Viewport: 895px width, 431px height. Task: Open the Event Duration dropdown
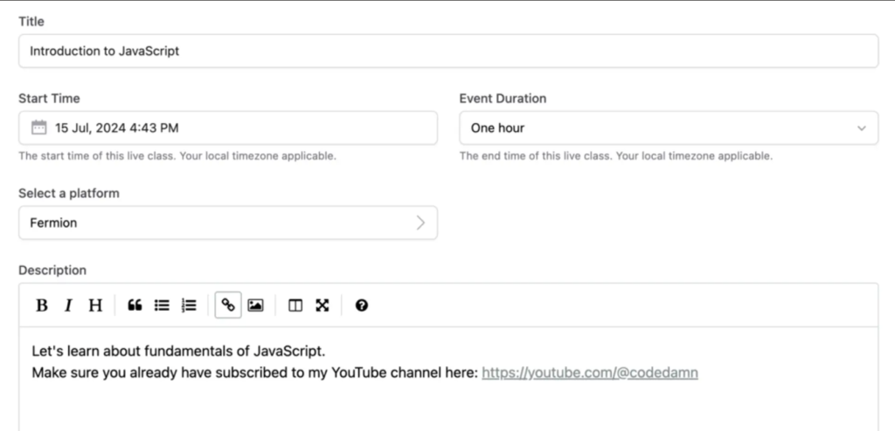click(x=669, y=127)
